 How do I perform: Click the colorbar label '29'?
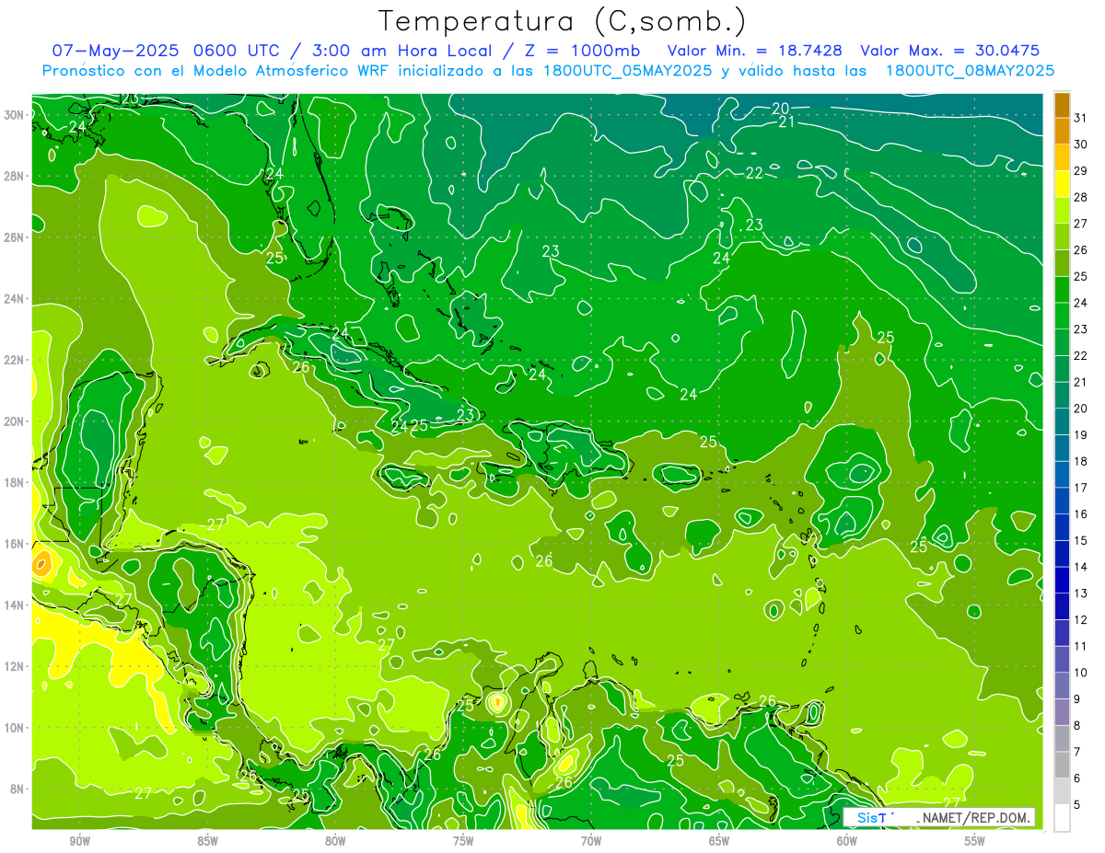1081,170
